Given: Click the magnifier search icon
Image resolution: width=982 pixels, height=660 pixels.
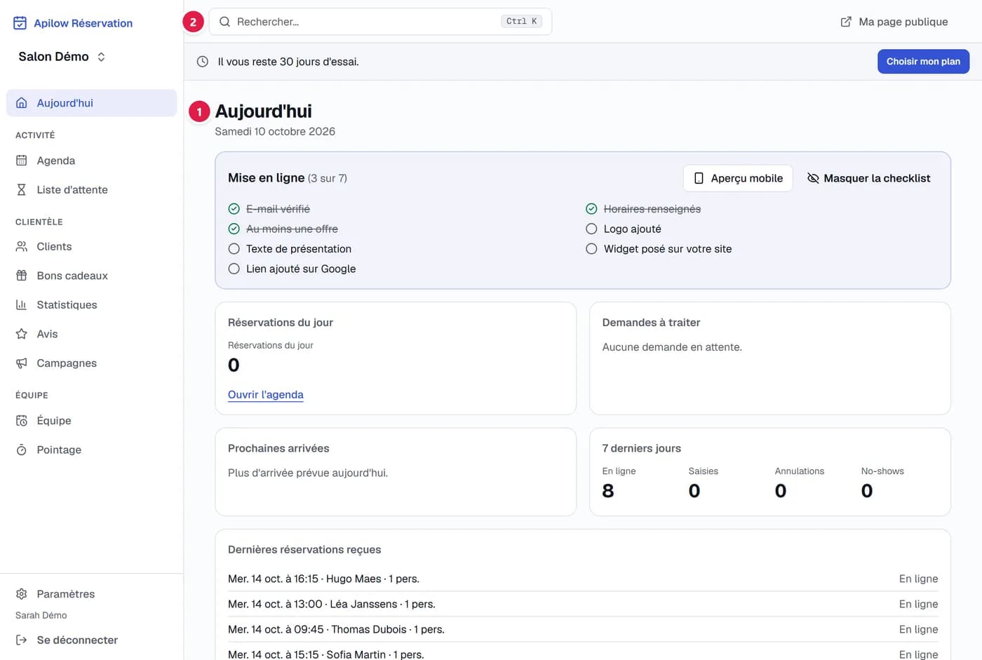Looking at the screenshot, I should pos(224,22).
